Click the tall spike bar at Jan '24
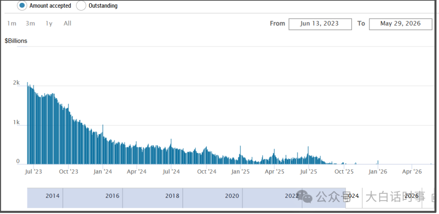The image size is (439, 214). pyautogui.click(x=103, y=144)
